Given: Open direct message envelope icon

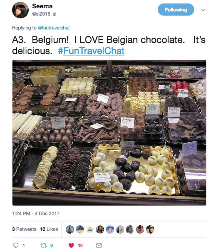Looking at the screenshot, I should (99, 245).
